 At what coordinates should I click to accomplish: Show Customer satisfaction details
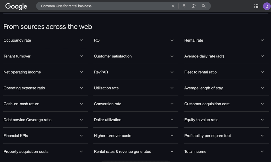(172, 56)
